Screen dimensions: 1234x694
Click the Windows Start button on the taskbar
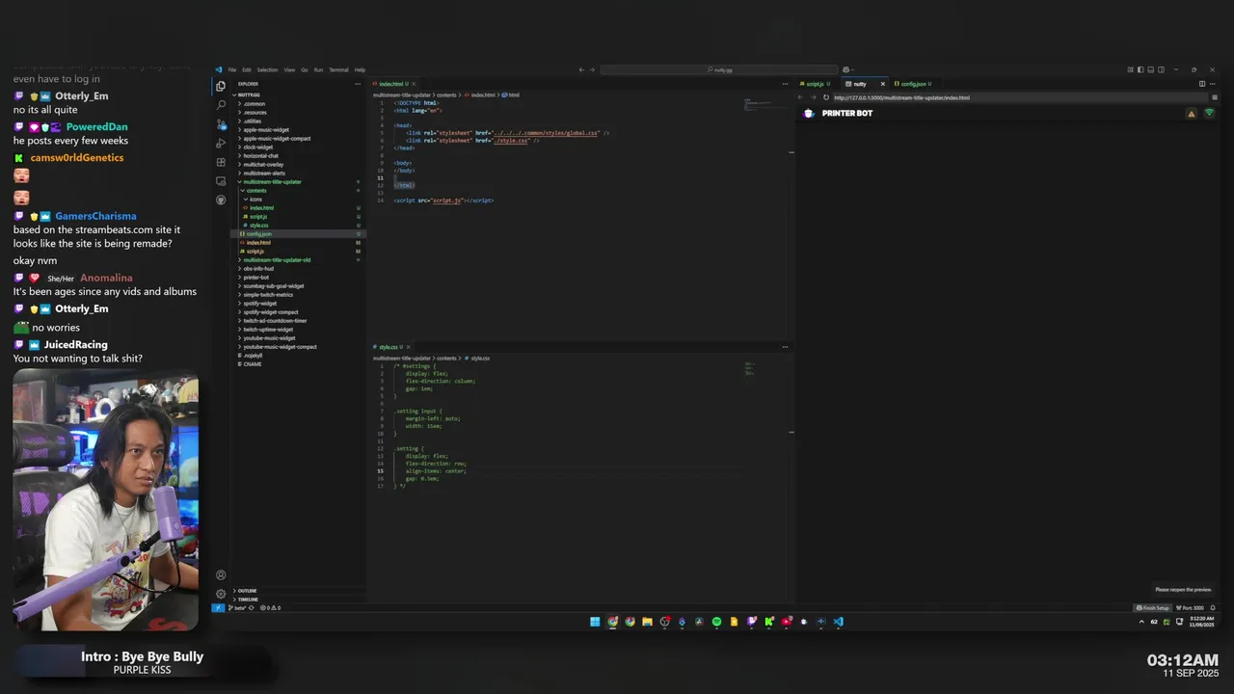pyautogui.click(x=595, y=622)
